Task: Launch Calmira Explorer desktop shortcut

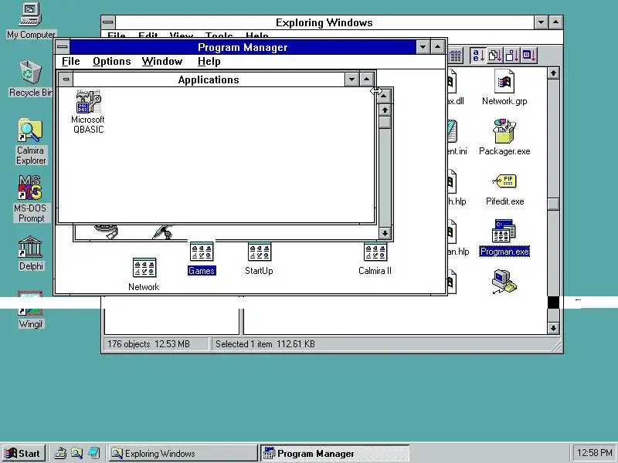Action: (x=30, y=142)
